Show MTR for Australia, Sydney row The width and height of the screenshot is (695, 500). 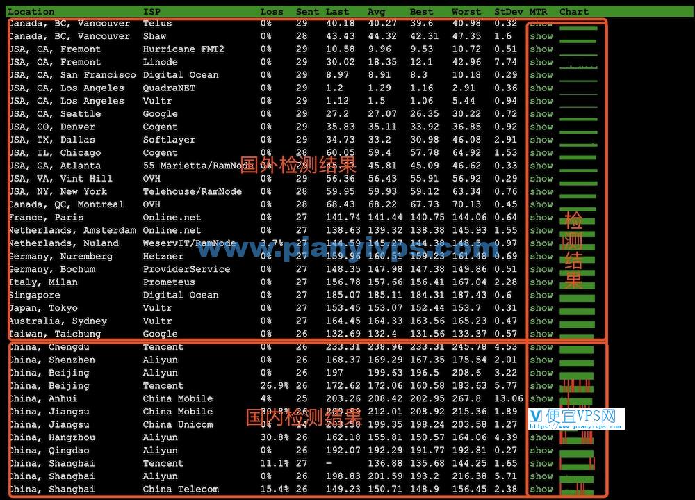pyautogui.click(x=541, y=321)
